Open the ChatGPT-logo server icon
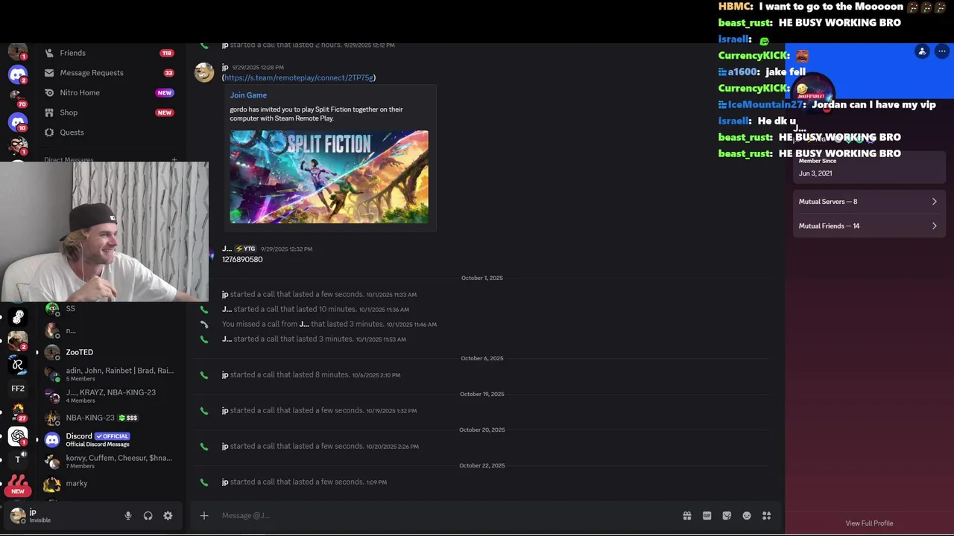 point(18,436)
